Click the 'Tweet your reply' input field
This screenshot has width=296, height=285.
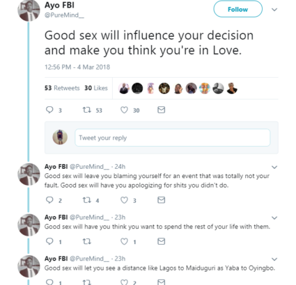pos(173,138)
